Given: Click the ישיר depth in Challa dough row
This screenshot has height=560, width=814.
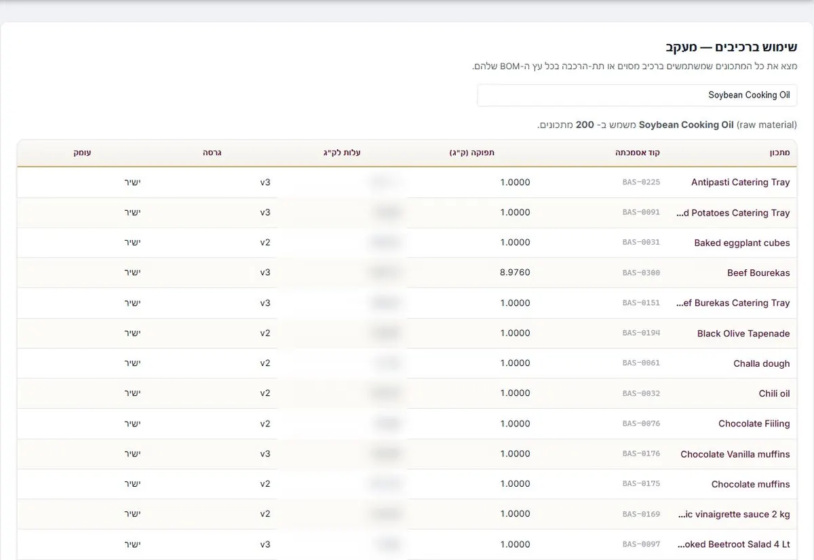Looking at the screenshot, I should click(x=132, y=363).
